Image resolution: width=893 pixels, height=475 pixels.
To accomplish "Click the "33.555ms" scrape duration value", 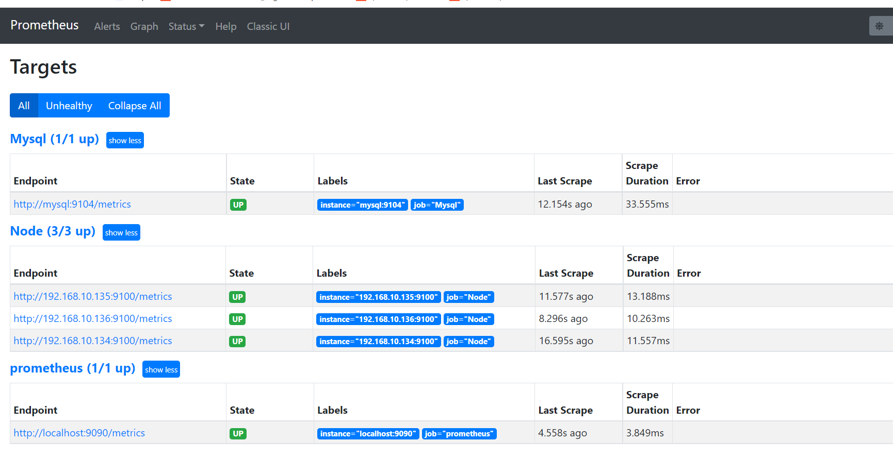I will coord(647,204).
